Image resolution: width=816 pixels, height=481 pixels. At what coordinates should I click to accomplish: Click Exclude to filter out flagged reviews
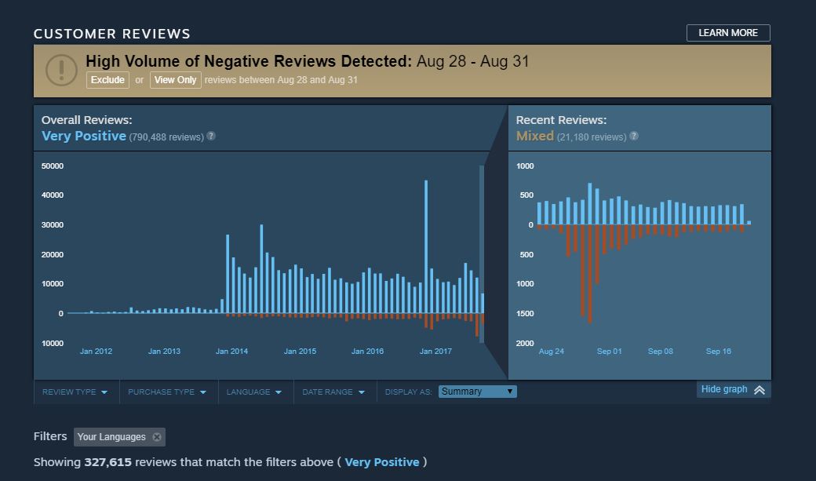tap(107, 80)
